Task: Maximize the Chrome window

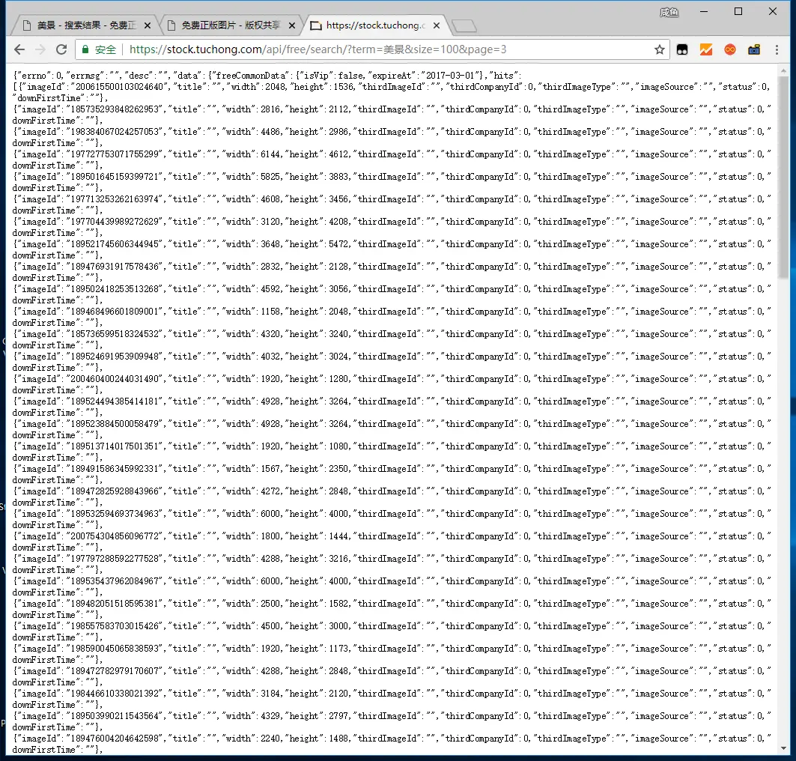Action: (x=738, y=12)
